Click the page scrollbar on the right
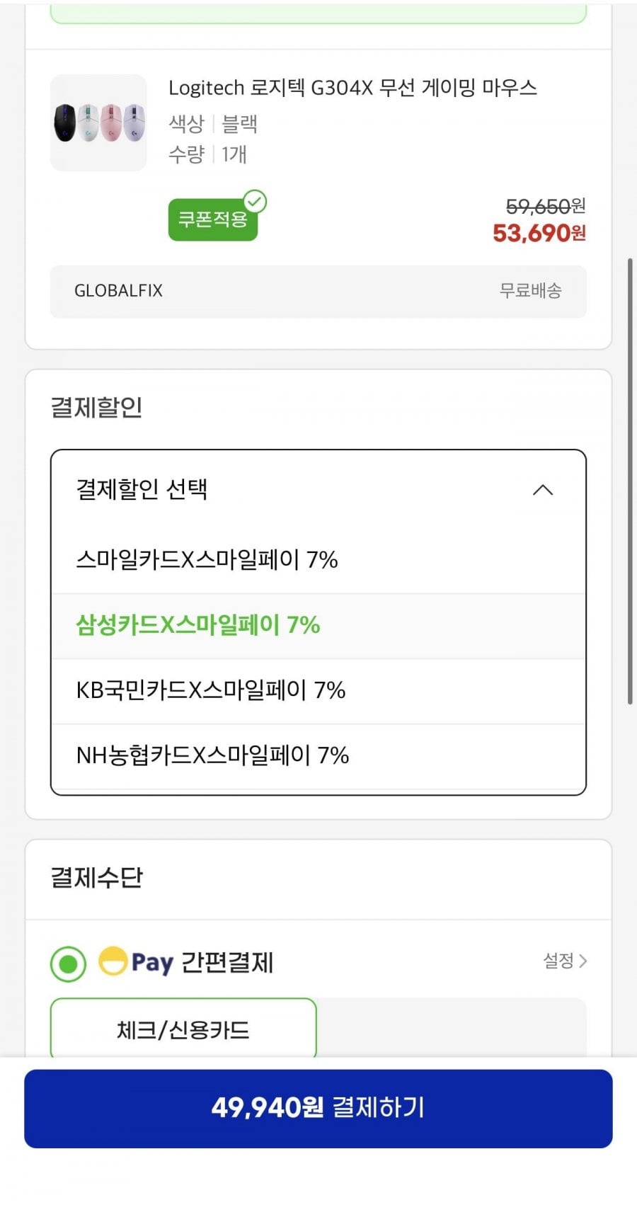The image size is (637, 1212). coord(630,481)
